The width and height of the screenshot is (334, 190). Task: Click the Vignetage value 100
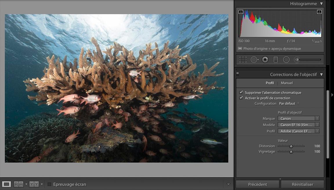(317, 151)
